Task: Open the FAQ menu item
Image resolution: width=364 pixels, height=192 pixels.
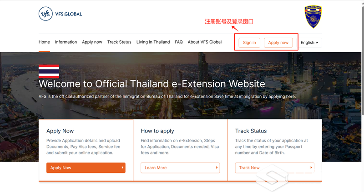Action: click(x=179, y=42)
